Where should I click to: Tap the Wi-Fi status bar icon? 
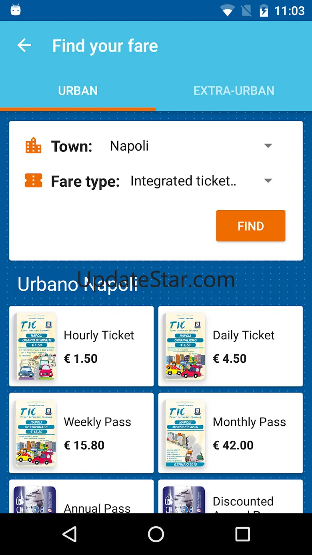[228, 11]
